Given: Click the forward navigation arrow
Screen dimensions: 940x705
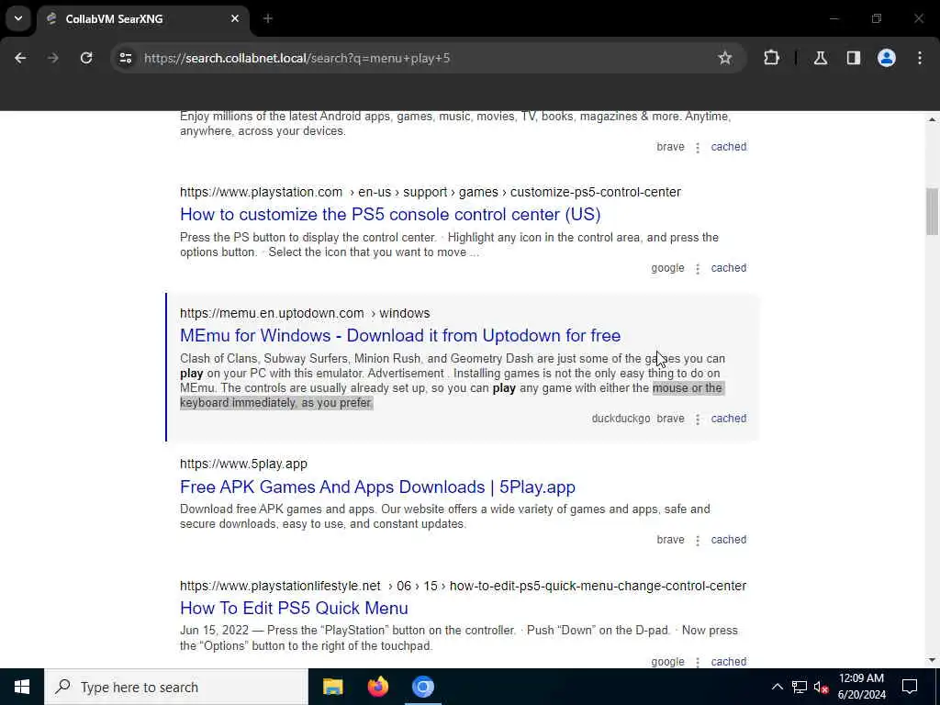Looking at the screenshot, I should click(53, 58).
